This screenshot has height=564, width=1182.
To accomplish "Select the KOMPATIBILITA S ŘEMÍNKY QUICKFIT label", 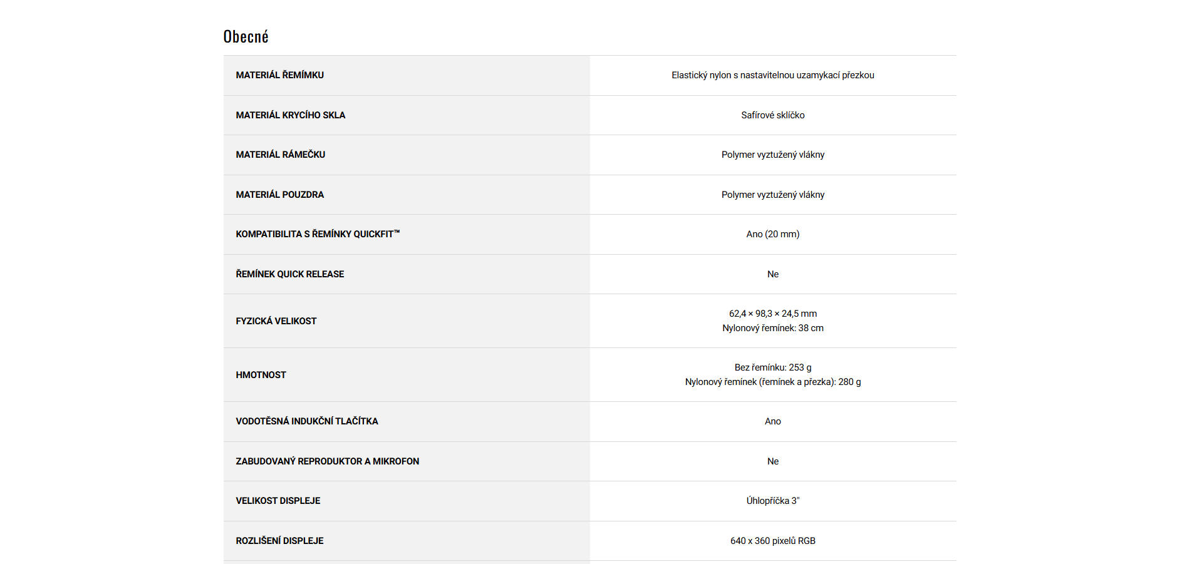I will [317, 234].
